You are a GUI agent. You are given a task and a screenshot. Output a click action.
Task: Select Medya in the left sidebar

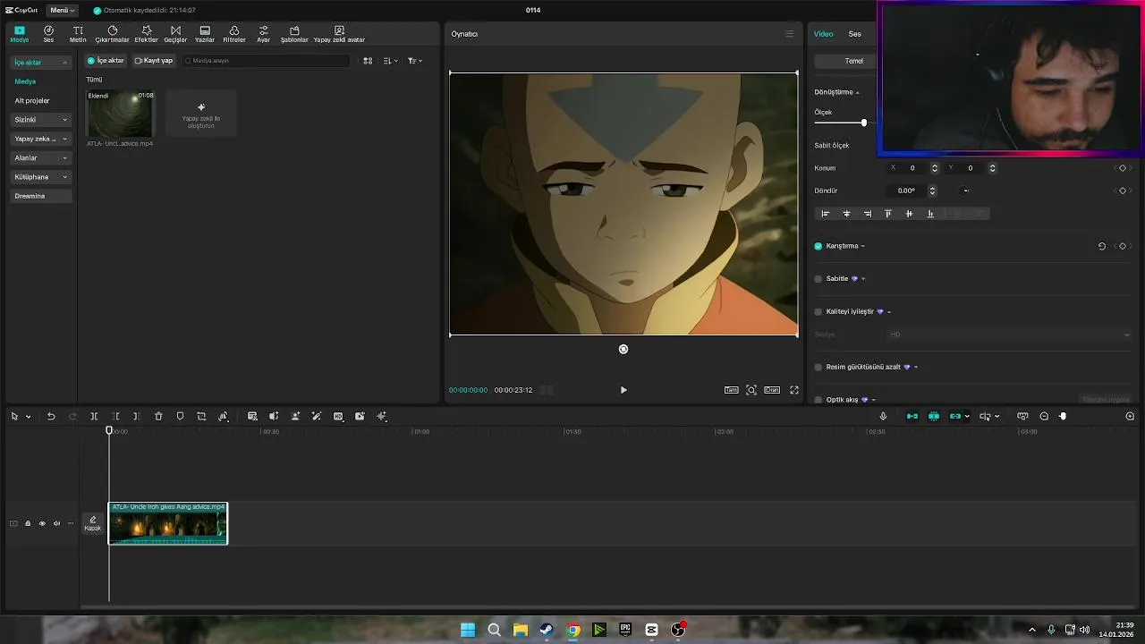tap(25, 81)
